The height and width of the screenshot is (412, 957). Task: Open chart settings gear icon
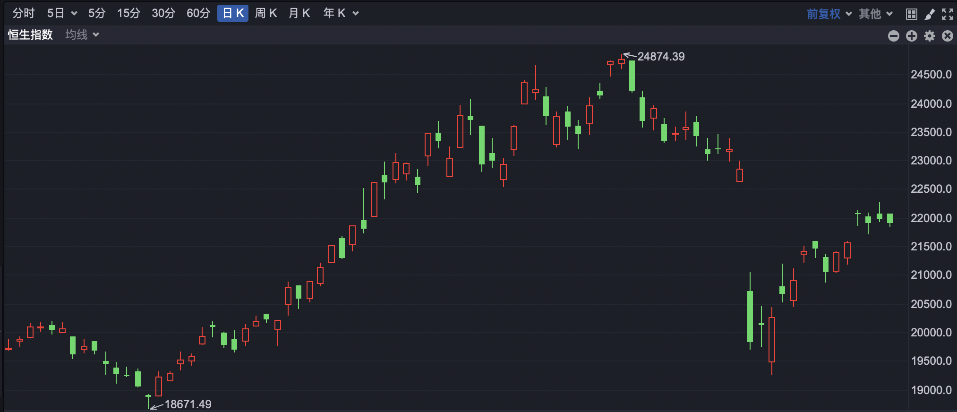click(930, 36)
